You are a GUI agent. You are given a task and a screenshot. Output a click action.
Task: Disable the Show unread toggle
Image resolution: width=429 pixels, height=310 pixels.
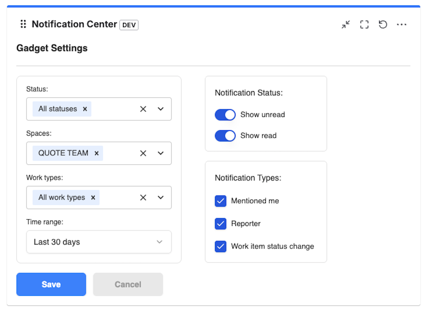pos(225,115)
